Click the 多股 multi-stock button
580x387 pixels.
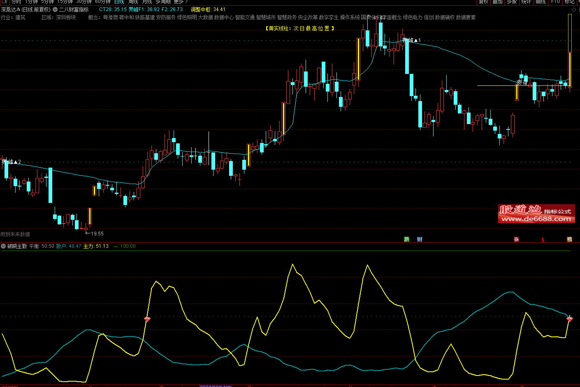point(512,2)
